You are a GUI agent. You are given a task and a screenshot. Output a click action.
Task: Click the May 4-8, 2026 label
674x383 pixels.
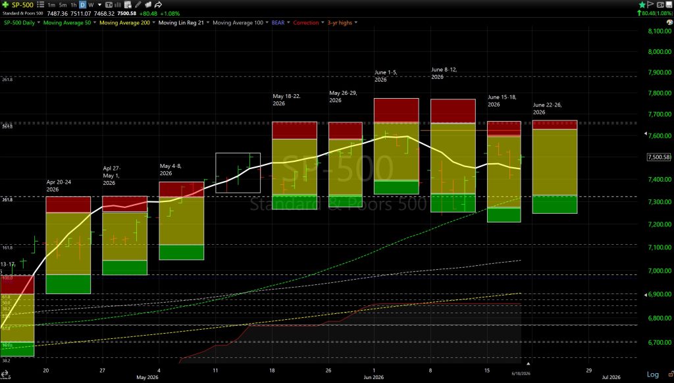171,169
